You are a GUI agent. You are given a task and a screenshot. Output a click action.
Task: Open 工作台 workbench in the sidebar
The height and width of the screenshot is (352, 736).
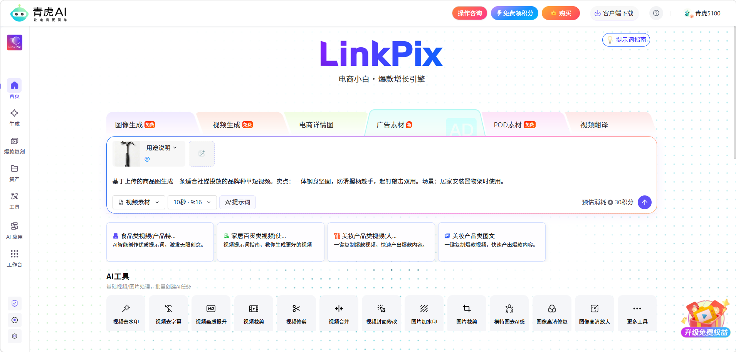[x=15, y=259]
